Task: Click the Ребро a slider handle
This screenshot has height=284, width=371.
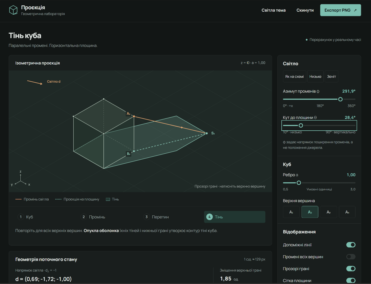Action: click(299, 183)
